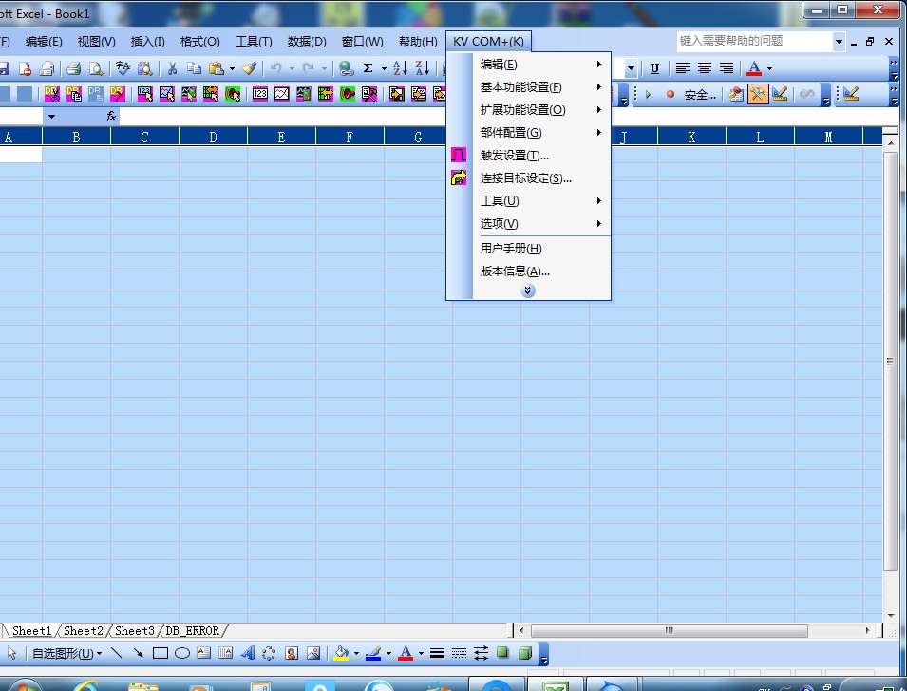The image size is (907, 691).
Task: Switch to the DB_ERROR sheet tab
Action: pyautogui.click(x=192, y=631)
